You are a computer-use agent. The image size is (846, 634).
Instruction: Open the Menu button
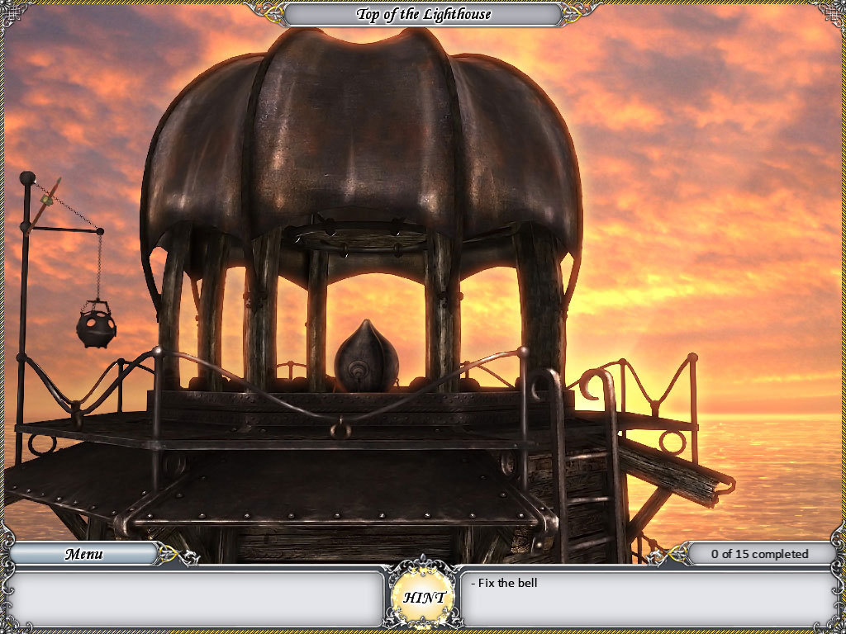pyautogui.click(x=83, y=554)
